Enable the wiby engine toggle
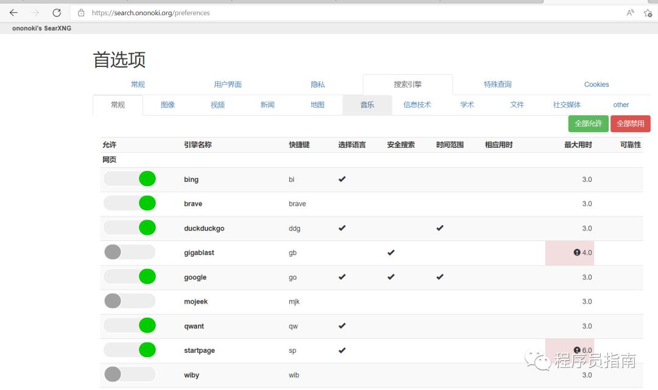The image size is (658, 390). pos(130,374)
